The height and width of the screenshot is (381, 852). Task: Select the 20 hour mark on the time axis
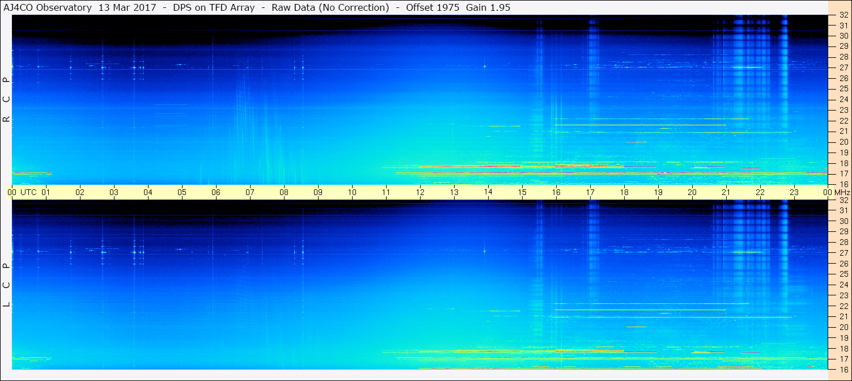(x=692, y=192)
